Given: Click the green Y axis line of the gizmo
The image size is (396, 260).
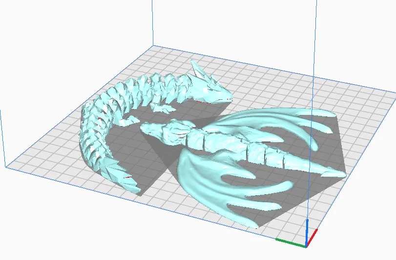Looking at the screenshot, I should pos(289,240).
